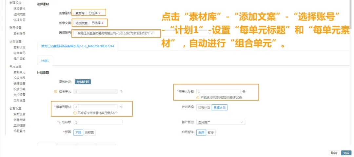
Task: Click the 账号设置 sidebar heading
Action: [x=15, y=28]
